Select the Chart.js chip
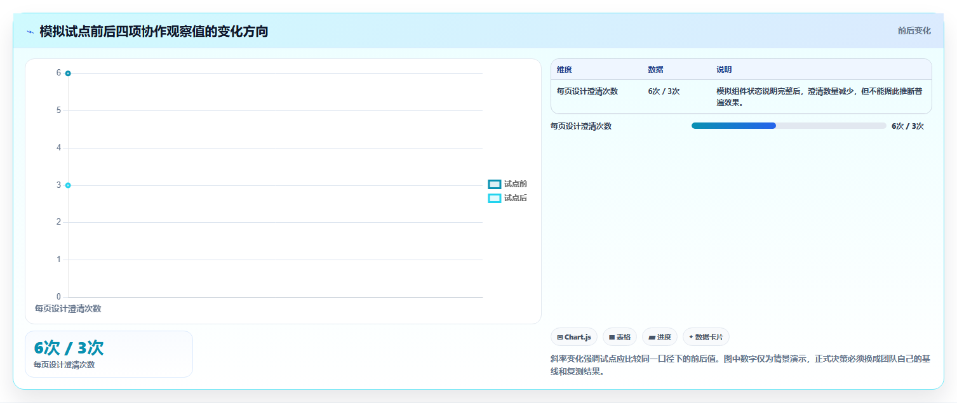 click(574, 337)
